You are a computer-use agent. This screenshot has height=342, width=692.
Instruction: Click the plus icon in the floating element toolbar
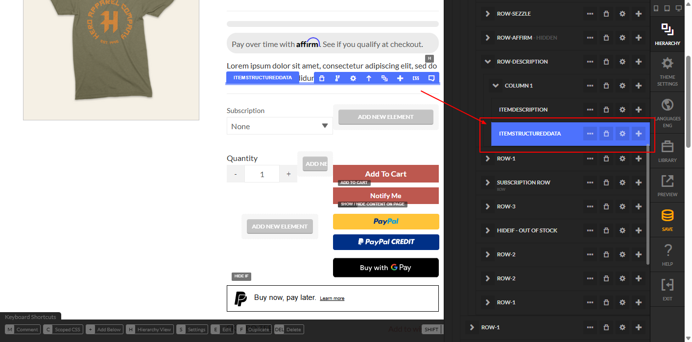click(400, 78)
